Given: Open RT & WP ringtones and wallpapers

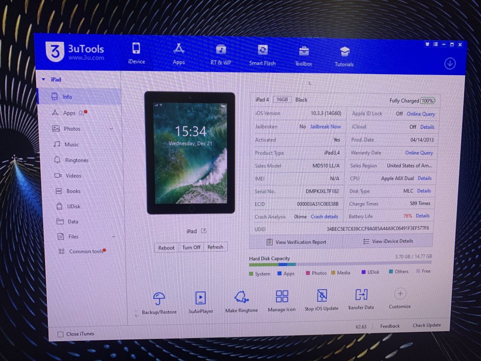Looking at the screenshot, I should click(221, 55).
